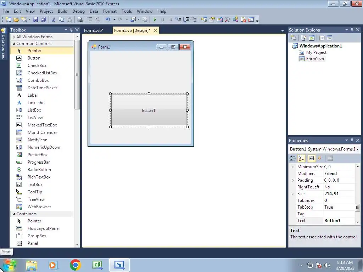Viewport: 363px width, 272px height.
Task: Open the Format menu
Action: click(110, 11)
